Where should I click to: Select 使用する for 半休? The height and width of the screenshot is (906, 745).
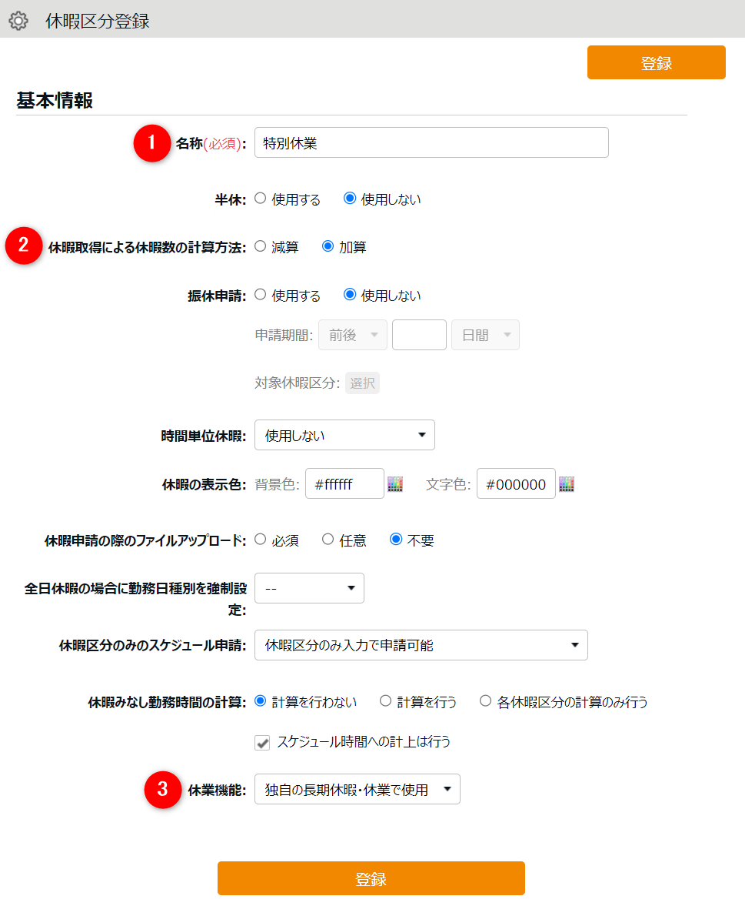pos(261,199)
